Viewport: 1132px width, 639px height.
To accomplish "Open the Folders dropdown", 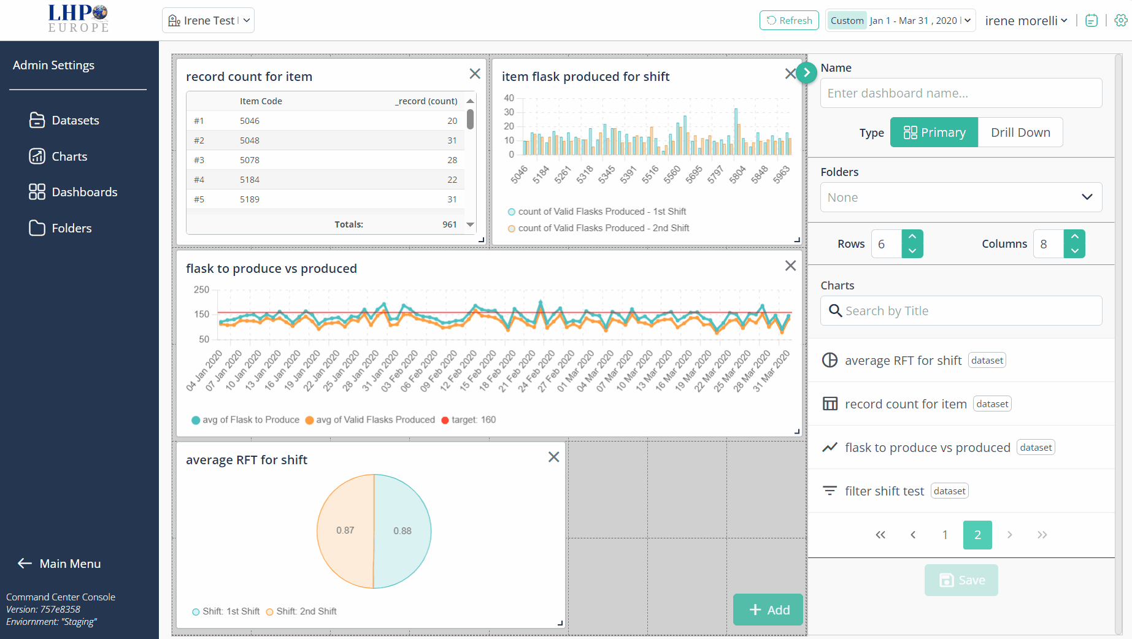I will tap(961, 197).
